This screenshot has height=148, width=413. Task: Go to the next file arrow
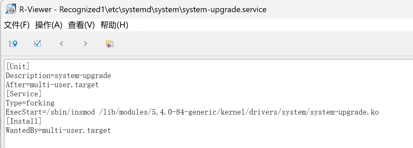(x=86, y=44)
